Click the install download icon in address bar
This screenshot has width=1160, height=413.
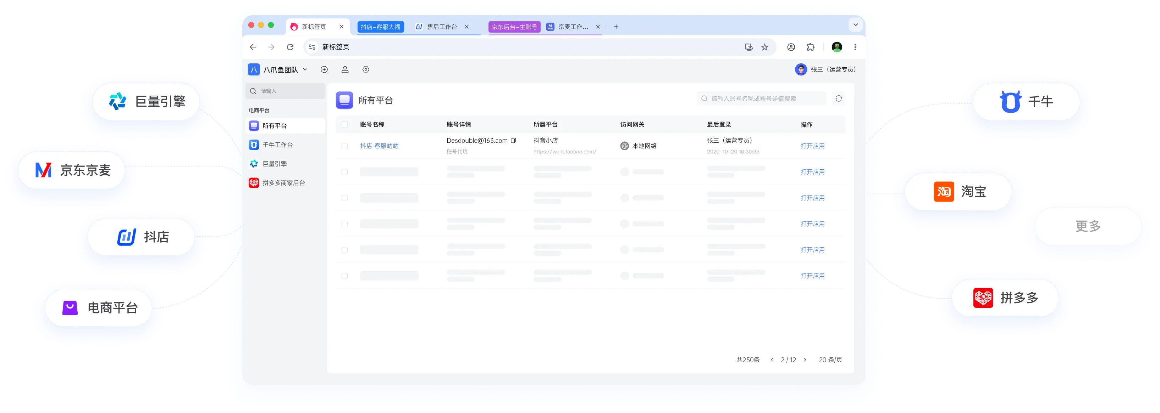tap(749, 47)
